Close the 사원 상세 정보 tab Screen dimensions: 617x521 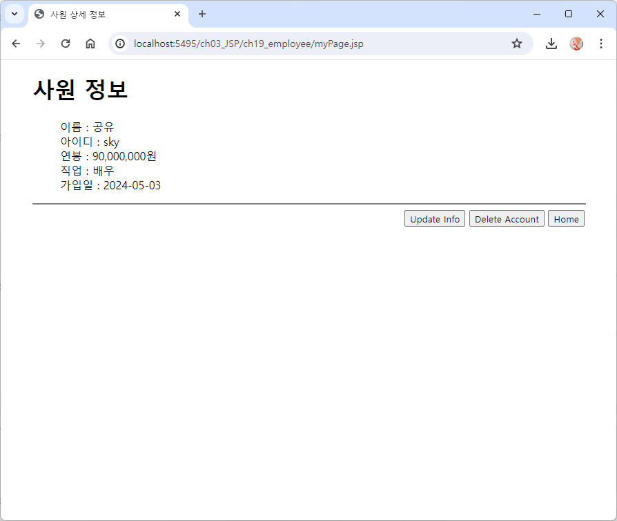pyautogui.click(x=177, y=15)
